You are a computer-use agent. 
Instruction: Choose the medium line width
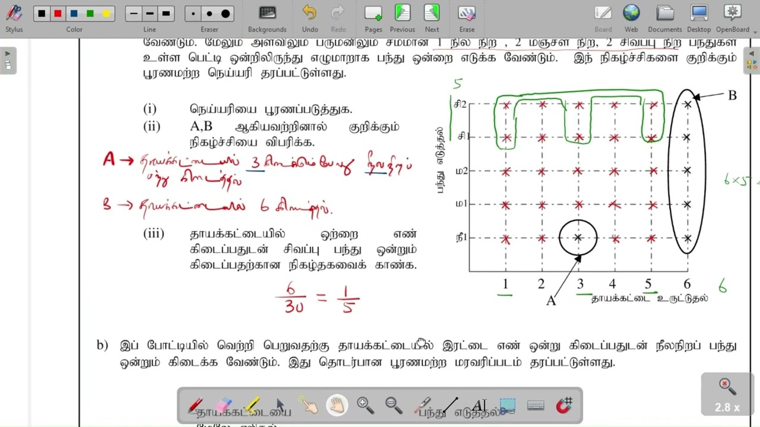150,14
